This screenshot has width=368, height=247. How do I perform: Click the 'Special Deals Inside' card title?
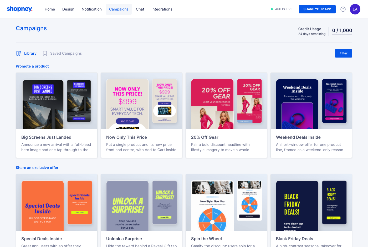click(42, 239)
